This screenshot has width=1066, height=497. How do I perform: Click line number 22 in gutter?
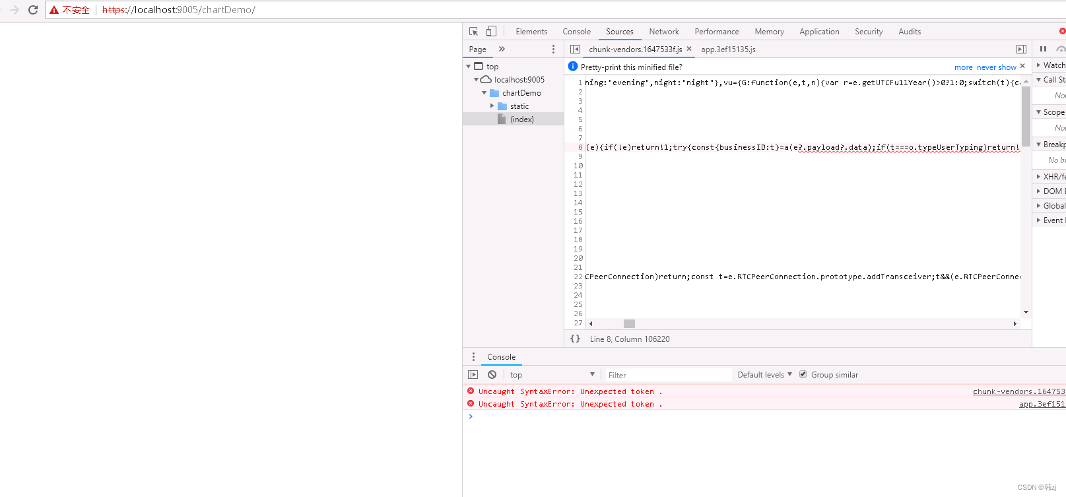(578, 277)
